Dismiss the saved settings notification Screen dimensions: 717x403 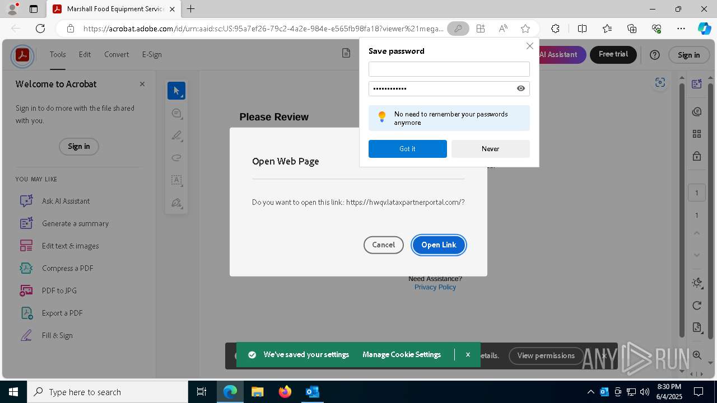tap(468, 355)
